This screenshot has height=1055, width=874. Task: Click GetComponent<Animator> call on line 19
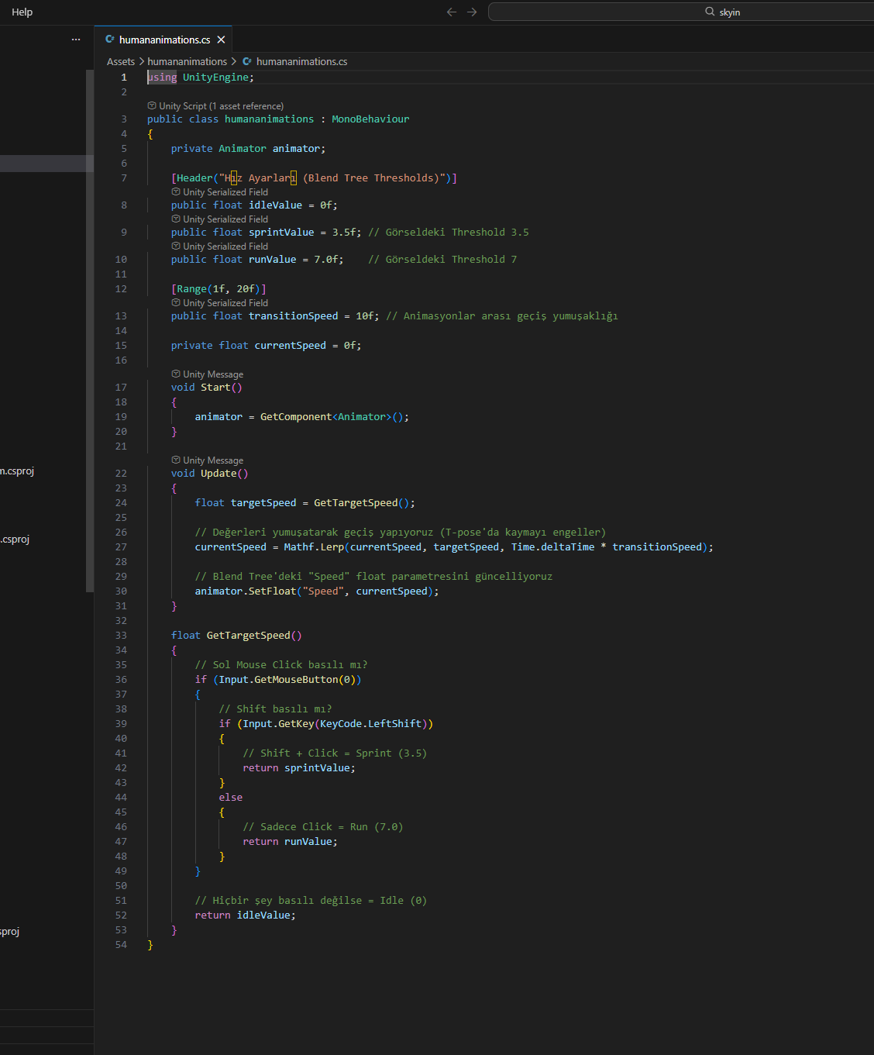pyautogui.click(x=335, y=417)
